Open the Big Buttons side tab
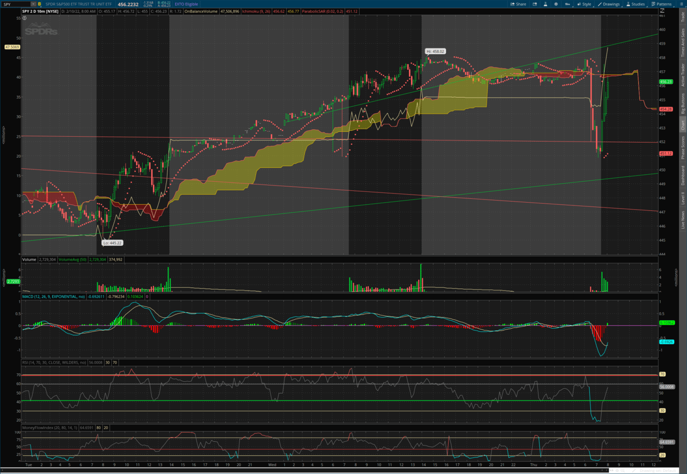This screenshot has height=474, width=687. (683, 103)
